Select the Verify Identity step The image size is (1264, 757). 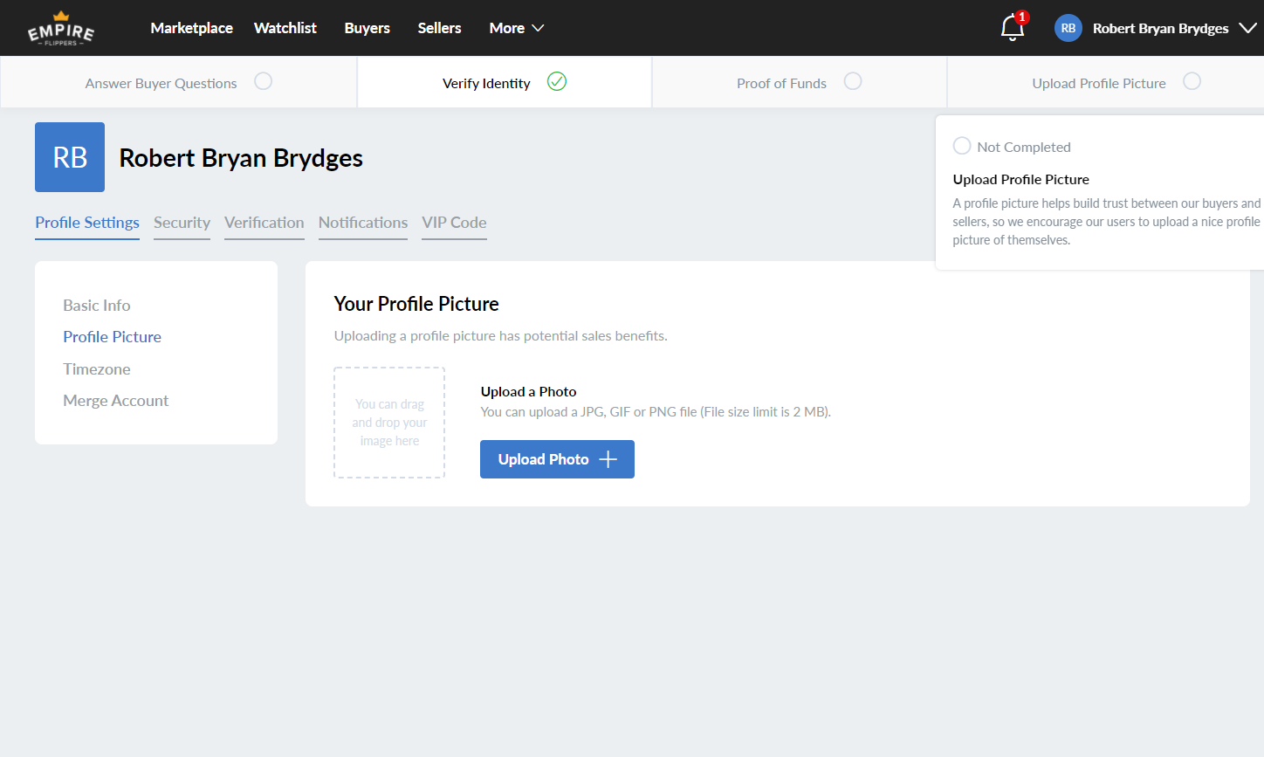click(505, 82)
